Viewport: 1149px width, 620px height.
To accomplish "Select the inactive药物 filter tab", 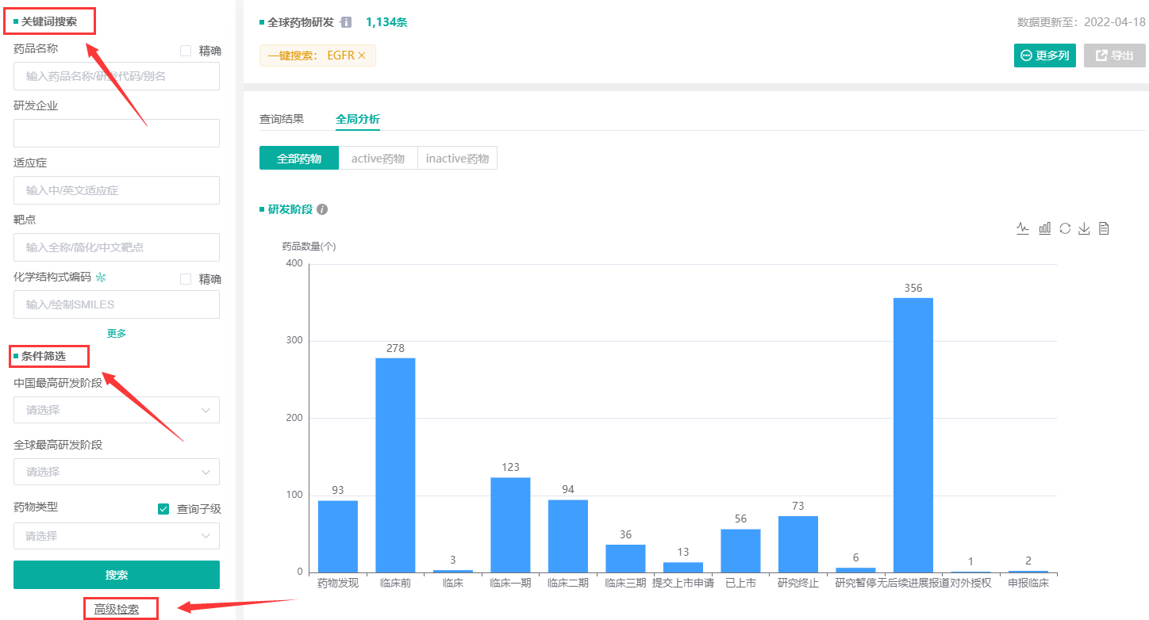I will (457, 159).
